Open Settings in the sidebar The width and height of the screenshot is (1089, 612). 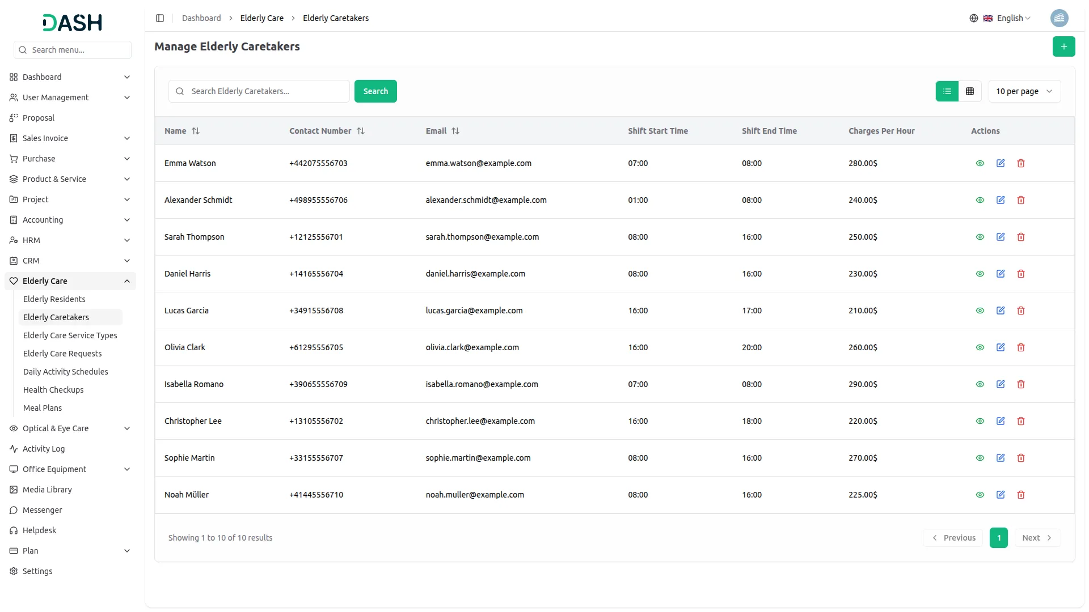70,571
